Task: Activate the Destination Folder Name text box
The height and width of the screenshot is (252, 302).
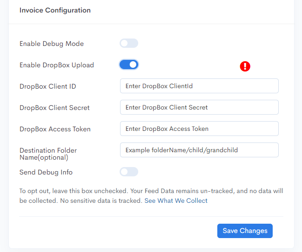Action: (199, 150)
